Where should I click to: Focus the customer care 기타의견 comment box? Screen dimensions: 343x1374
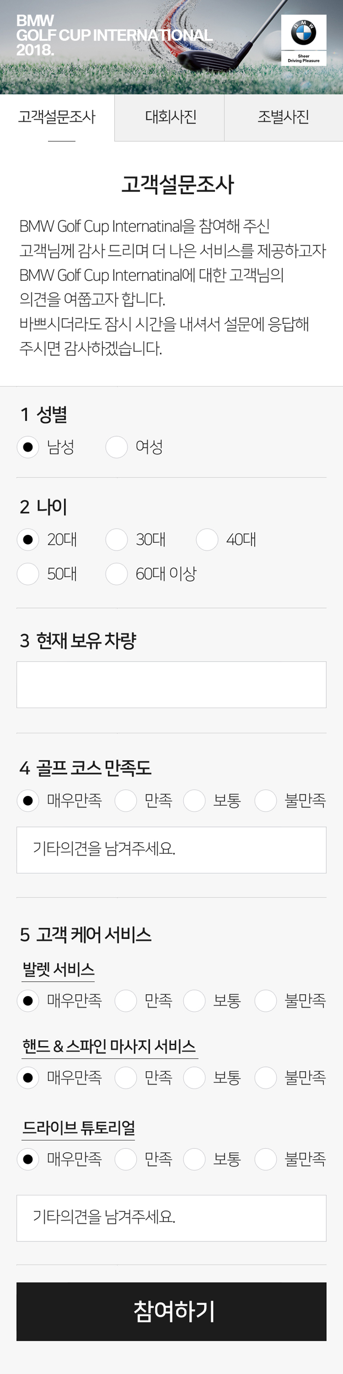[x=171, y=1218]
